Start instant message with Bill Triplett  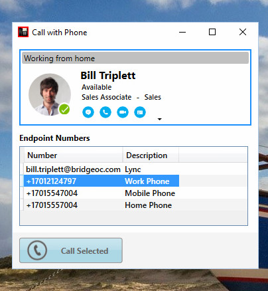click(88, 112)
